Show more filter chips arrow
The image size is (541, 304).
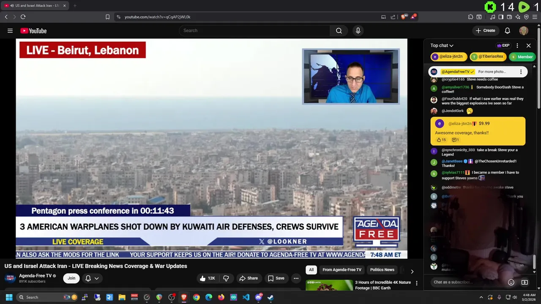coord(412,271)
